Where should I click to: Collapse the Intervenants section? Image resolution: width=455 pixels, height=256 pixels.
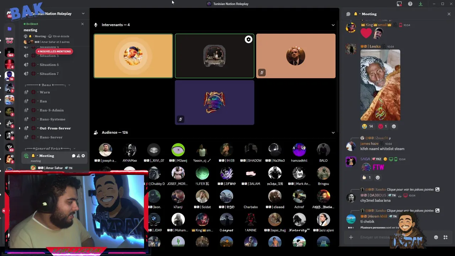(333, 25)
